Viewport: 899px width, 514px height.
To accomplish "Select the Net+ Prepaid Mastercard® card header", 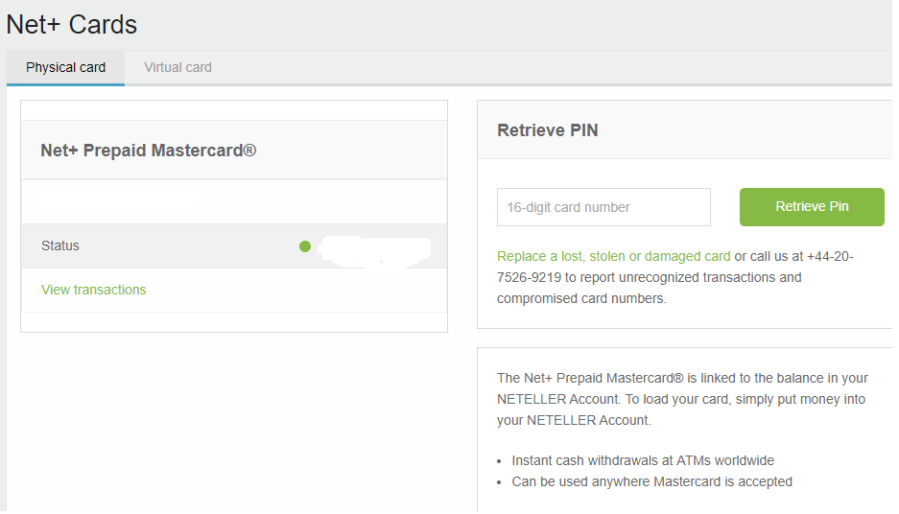I will click(x=234, y=151).
